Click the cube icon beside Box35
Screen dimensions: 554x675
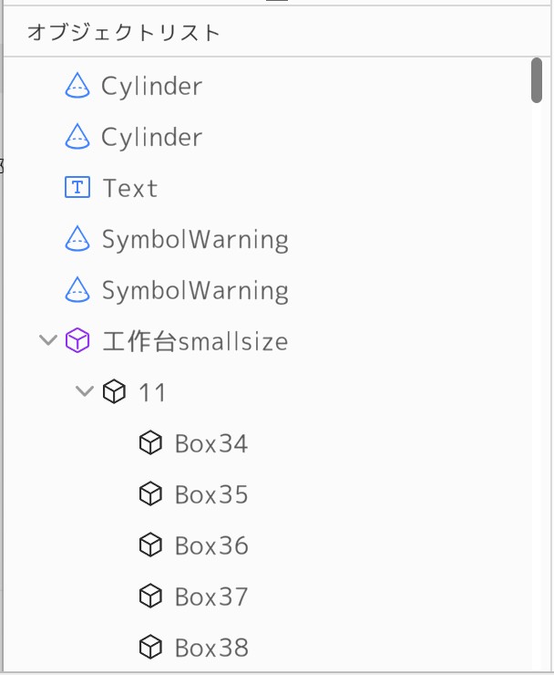pyautogui.click(x=150, y=494)
